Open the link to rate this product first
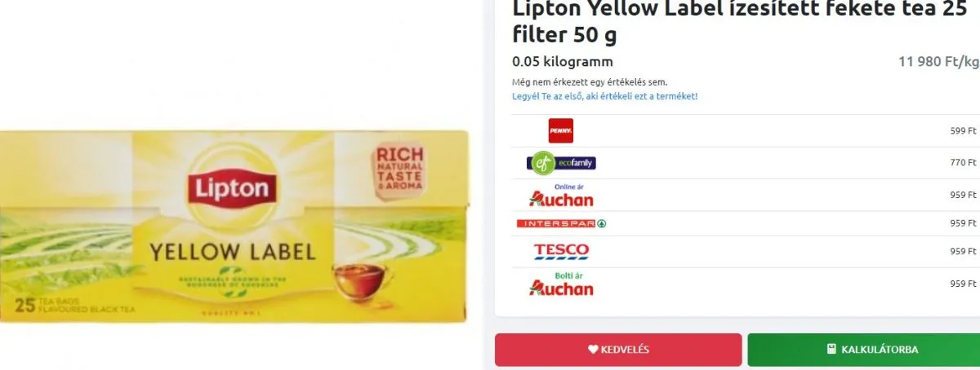This screenshot has height=370, width=980. pos(604,96)
